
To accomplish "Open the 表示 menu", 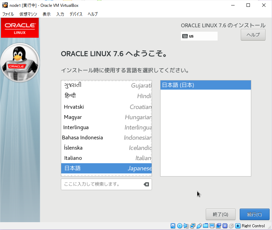I will [x=47, y=14].
